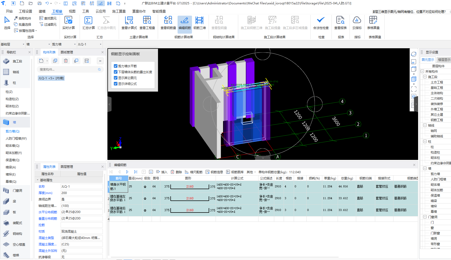The height and width of the screenshot is (260, 451).
Task: Switch to 图层管理 tab
Action: [x=67, y=167]
